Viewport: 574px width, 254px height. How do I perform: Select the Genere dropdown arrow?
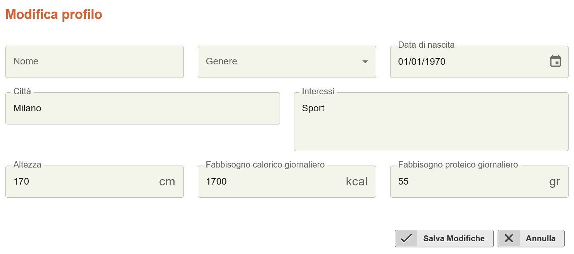(x=365, y=62)
